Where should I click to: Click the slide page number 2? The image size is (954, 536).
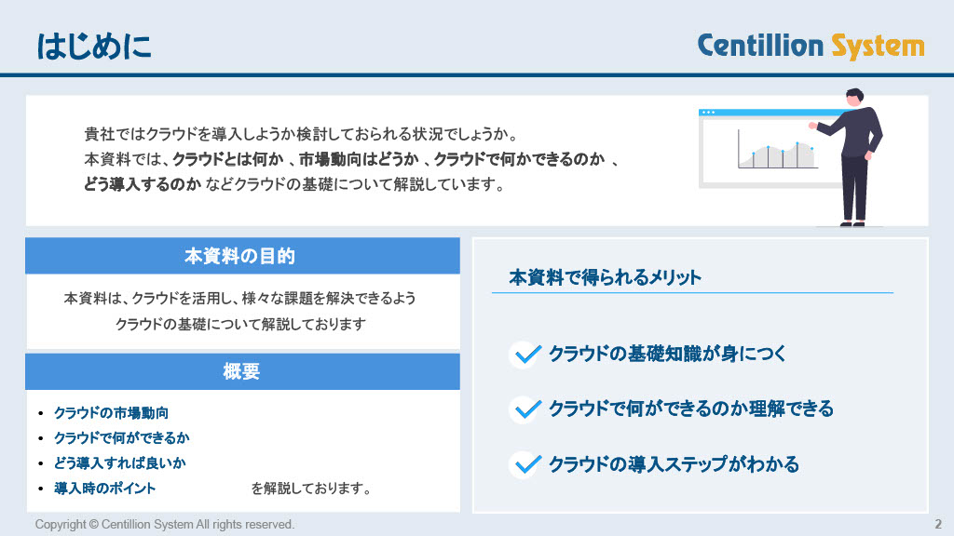click(938, 525)
